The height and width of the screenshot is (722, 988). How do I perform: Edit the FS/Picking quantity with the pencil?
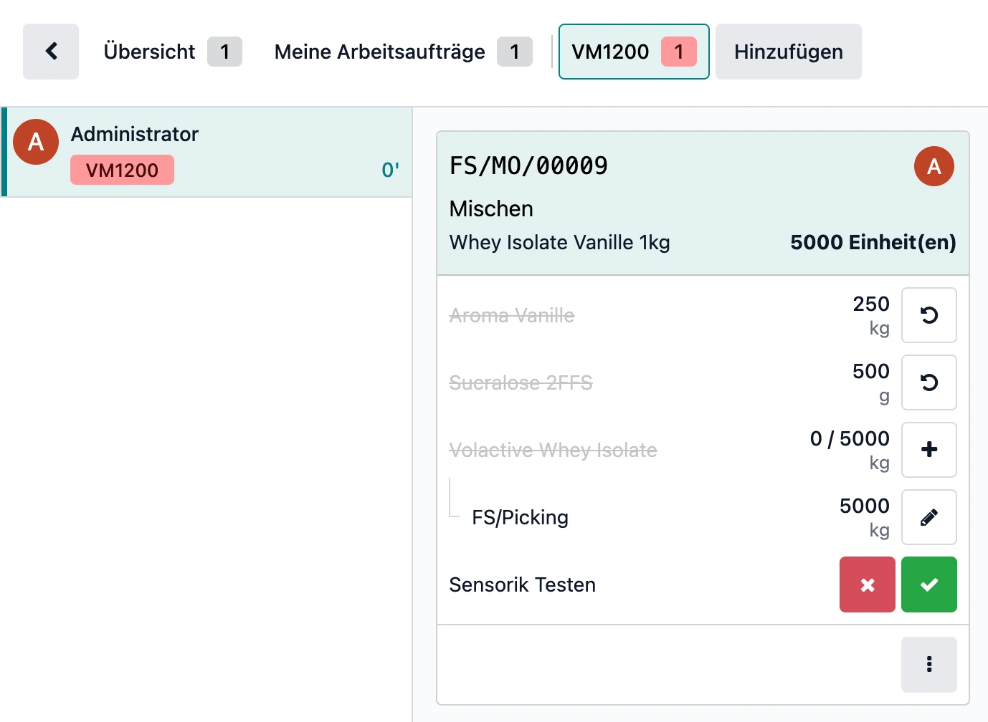point(929,517)
